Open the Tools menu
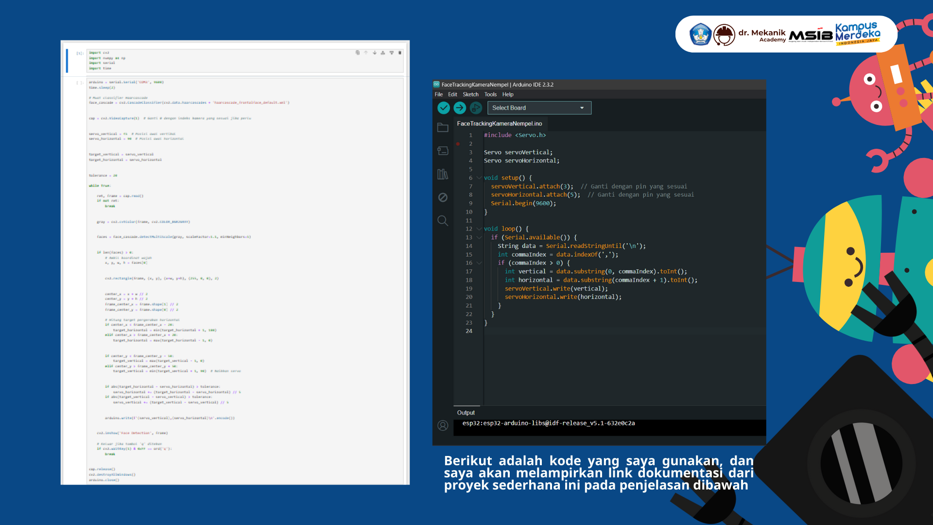 point(490,94)
